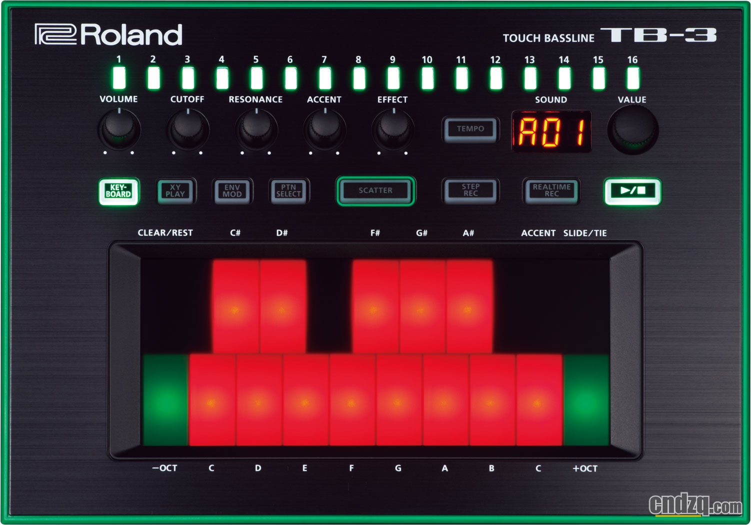Select step 15 indicator
The image size is (751, 525).
point(598,78)
